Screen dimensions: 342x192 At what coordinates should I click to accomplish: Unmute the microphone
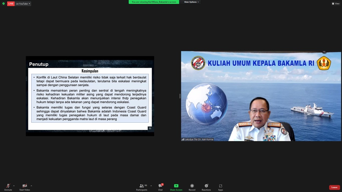point(8,187)
